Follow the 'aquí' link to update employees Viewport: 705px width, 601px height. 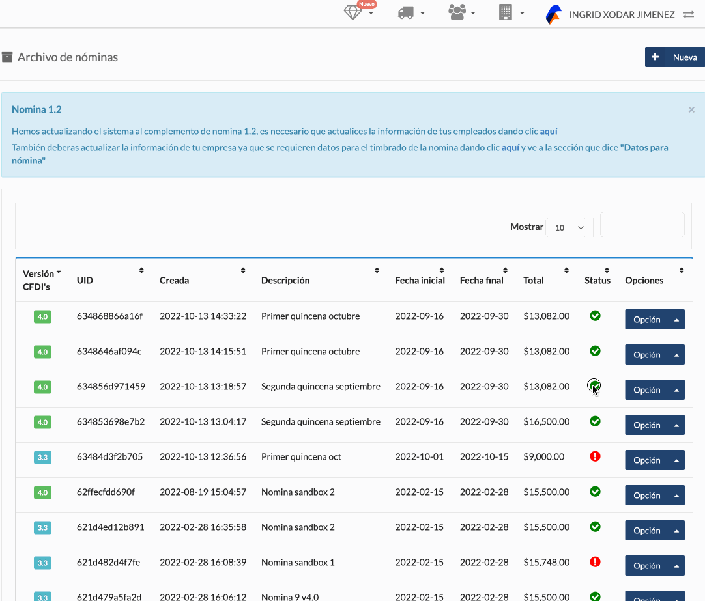(549, 131)
